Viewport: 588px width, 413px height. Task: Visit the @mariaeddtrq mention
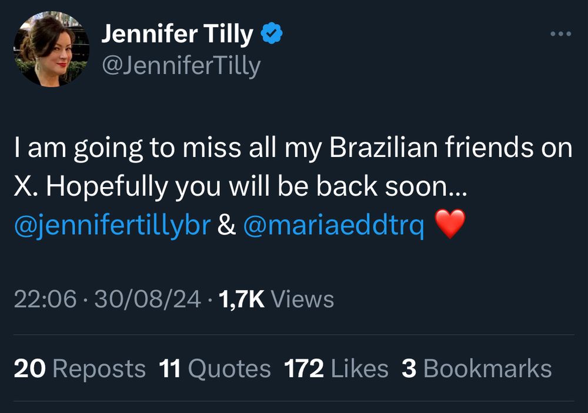[333, 225]
